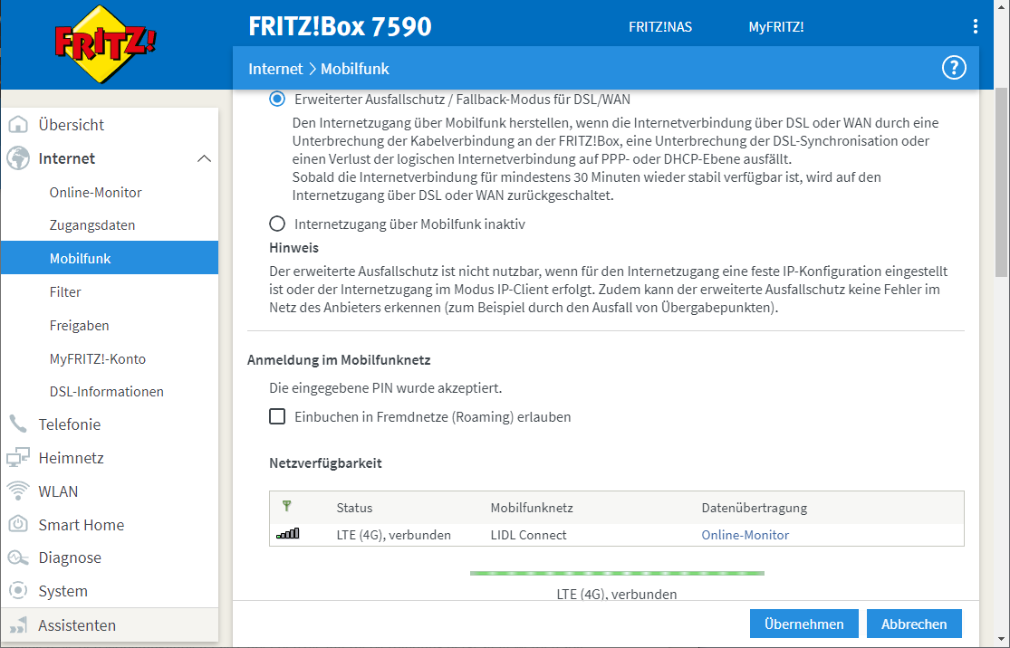
Task: Click the Assistenten icon
Action: point(18,624)
